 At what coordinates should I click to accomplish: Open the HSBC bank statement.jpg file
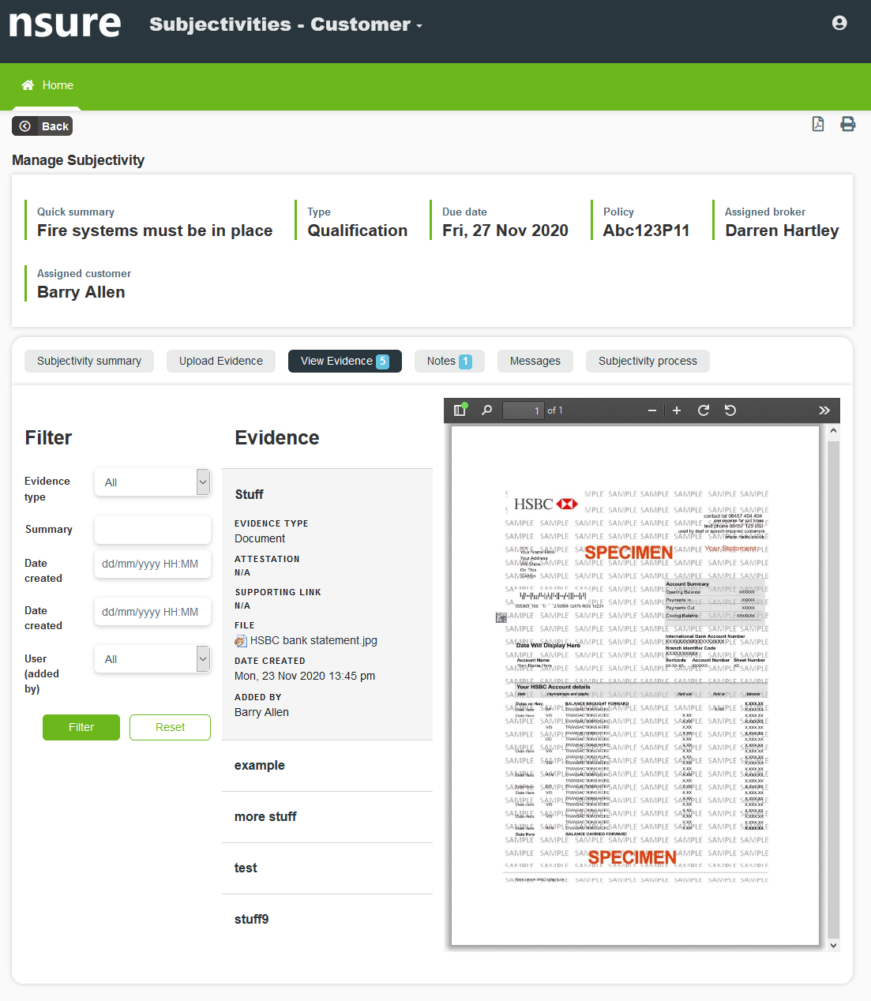pyautogui.click(x=313, y=640)
